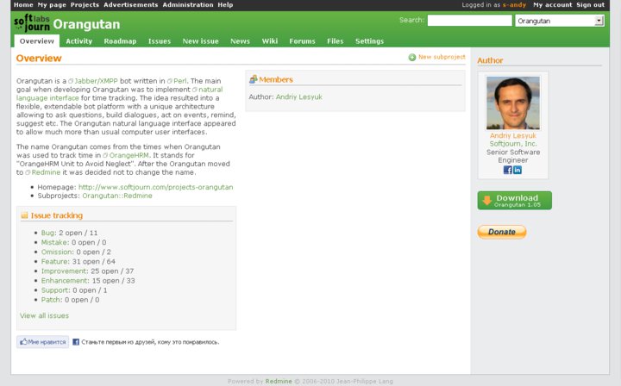Click the external link icon before OrangeHRM
The image size is (621, 386).
[105, 155]
